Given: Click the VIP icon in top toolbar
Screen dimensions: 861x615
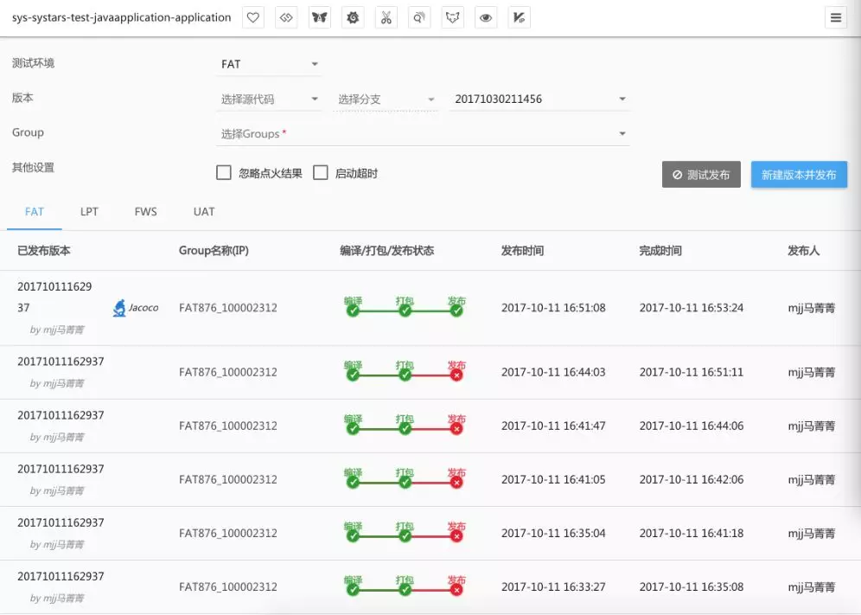Looking at the screenshot, I should coord(519,17).
